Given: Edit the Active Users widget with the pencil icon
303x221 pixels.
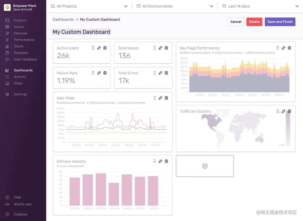Looking at the screenshot, I should click(99, 48).
